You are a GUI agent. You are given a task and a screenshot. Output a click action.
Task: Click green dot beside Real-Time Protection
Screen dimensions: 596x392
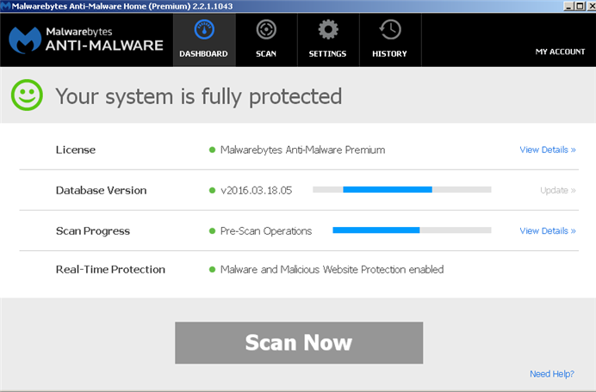[212, 270]
